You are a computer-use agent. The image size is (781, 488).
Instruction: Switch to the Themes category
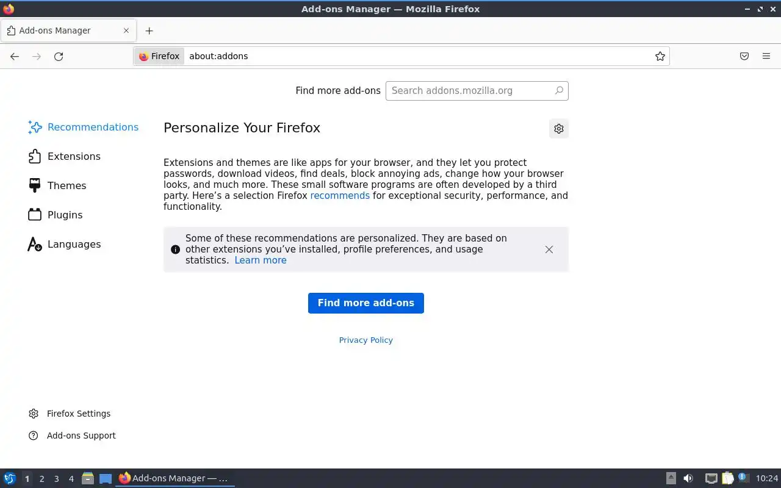[57, 185]
